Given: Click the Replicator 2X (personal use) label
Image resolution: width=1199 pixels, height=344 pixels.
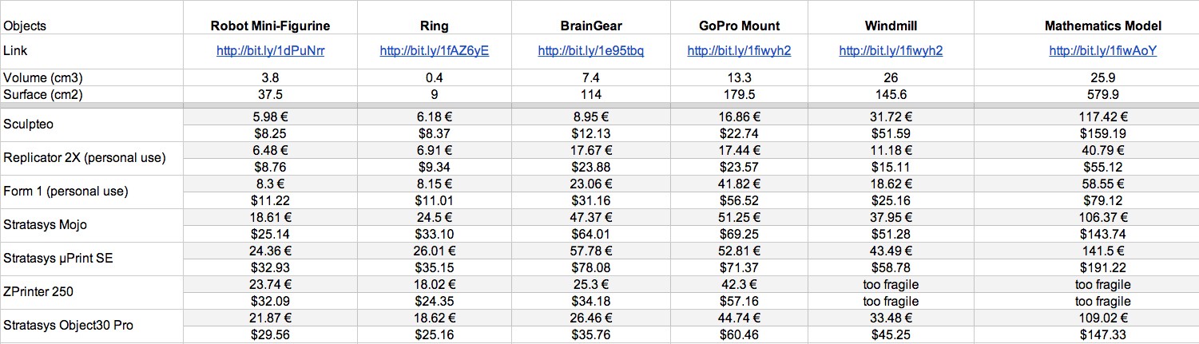Looking at the screenshot, I should point(85,157).
